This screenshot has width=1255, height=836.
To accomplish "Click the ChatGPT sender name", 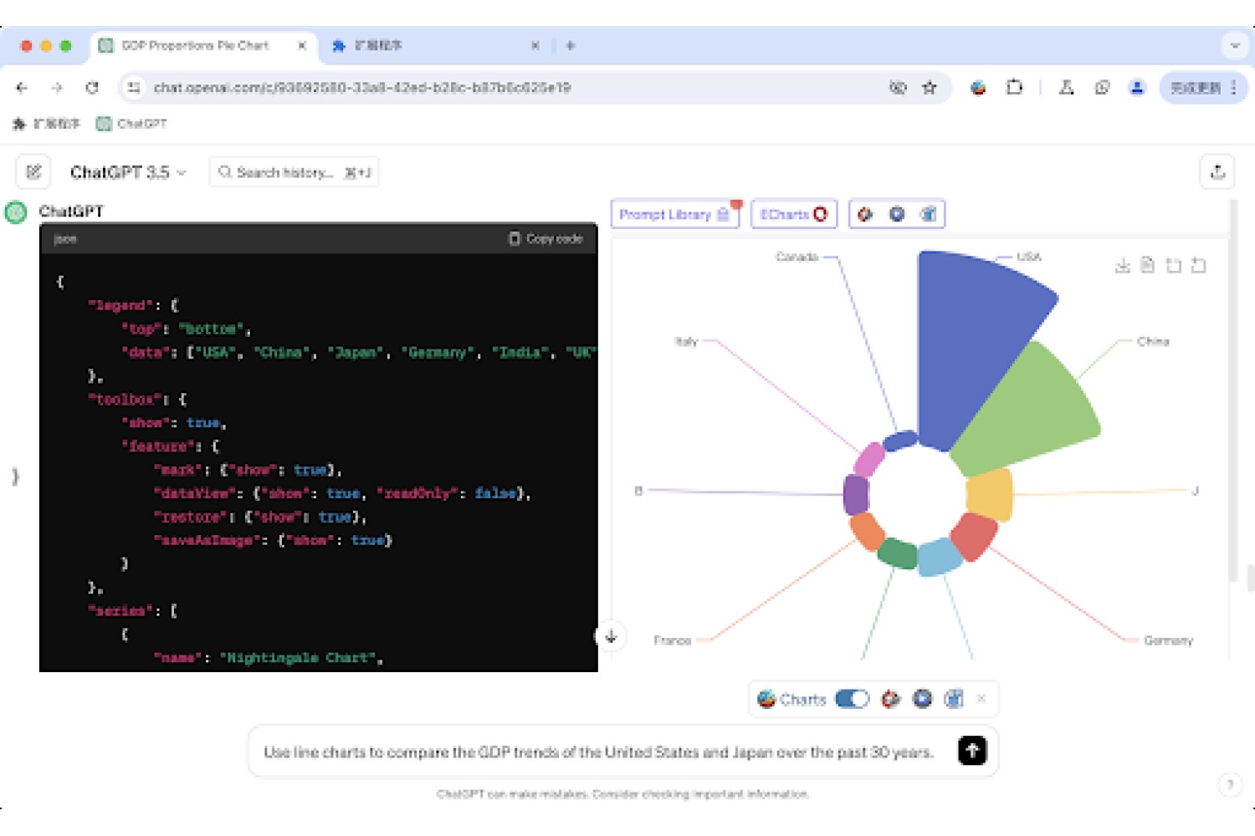I will point(71,212).
